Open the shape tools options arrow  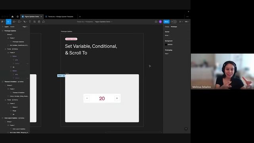point(21,22)
